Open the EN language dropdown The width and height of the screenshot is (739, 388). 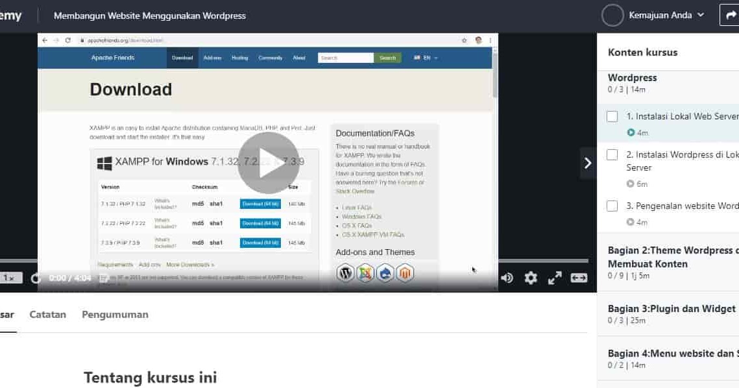point(426,58)
